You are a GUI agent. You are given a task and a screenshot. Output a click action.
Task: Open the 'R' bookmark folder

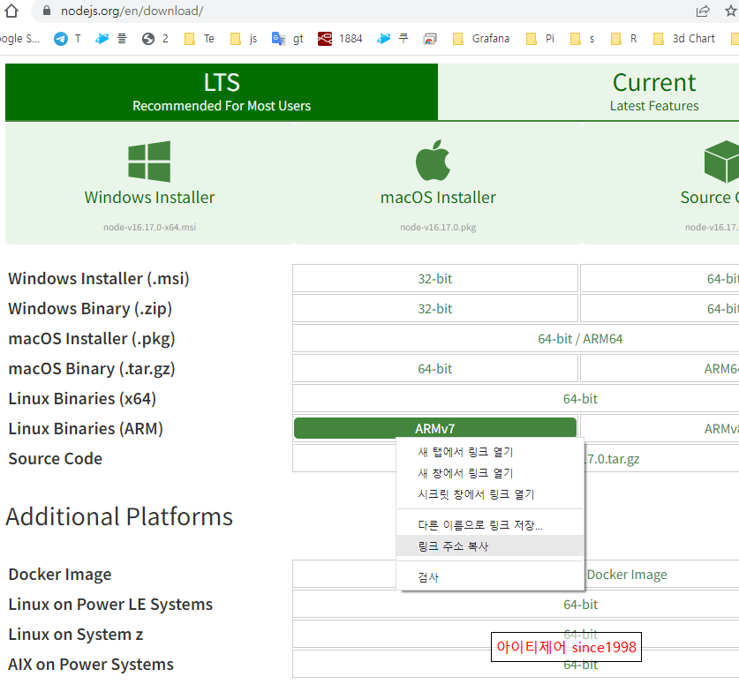(624, 39)
